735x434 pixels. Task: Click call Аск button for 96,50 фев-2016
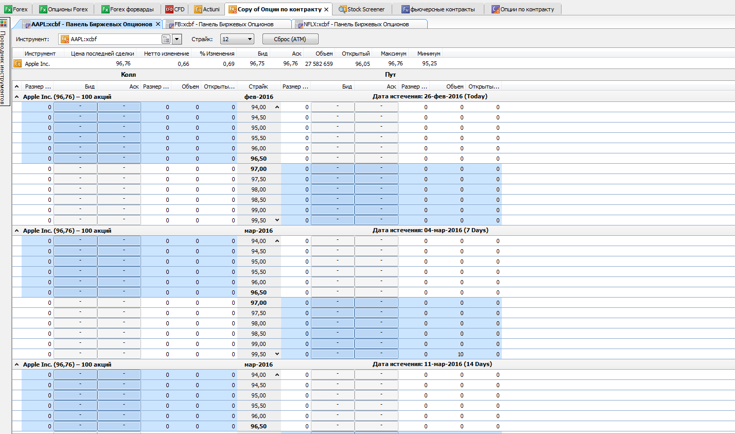[119, 159]
